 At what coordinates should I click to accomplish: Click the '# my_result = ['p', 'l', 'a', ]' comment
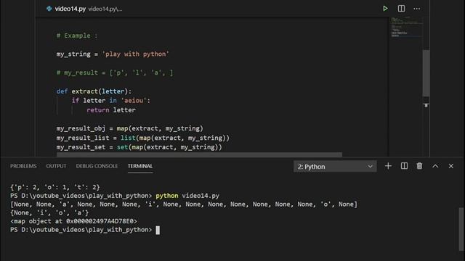tap(115, 72)
